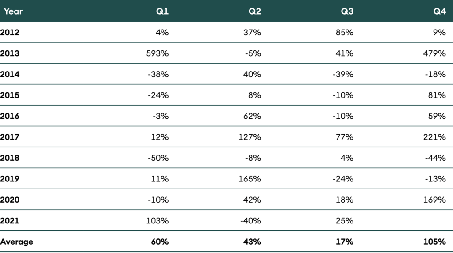
Task: Click the Q4 column header
Action: coord(440,11)
